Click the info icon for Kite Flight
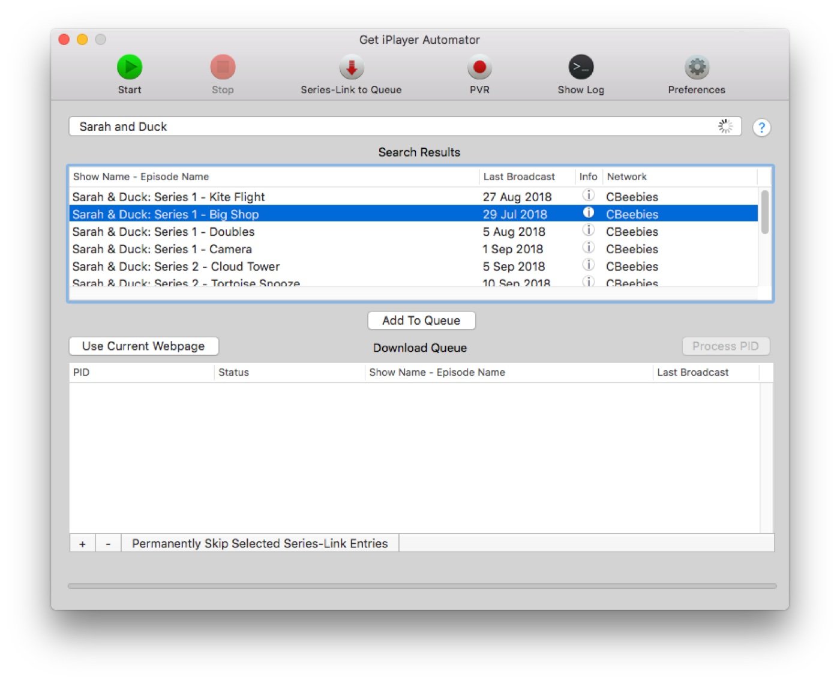 (588, 194)
